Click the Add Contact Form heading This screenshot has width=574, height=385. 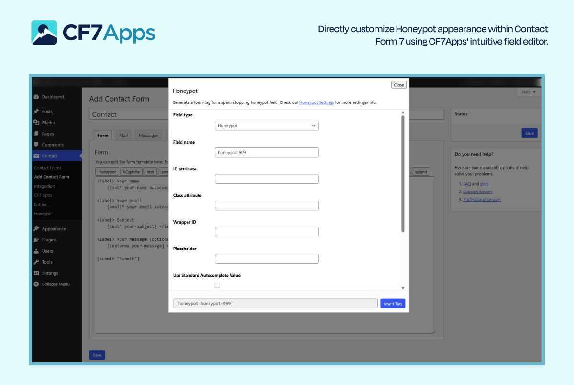tap(119, 99)
